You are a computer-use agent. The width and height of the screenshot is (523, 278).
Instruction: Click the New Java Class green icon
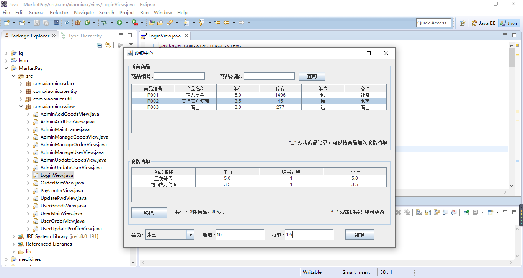87,23
